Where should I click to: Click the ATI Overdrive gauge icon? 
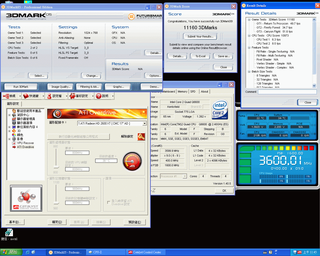[132, 161]
